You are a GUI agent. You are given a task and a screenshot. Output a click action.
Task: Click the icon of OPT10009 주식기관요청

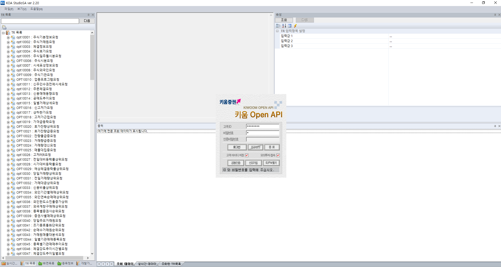click(x=13, y=75)
